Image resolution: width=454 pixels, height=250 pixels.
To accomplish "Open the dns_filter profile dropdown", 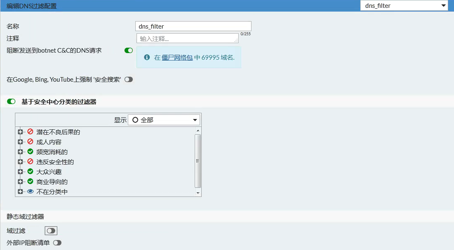I will tap(404, 6).
